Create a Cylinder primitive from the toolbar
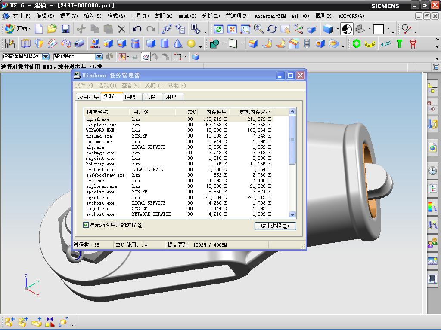 (164, 43)
